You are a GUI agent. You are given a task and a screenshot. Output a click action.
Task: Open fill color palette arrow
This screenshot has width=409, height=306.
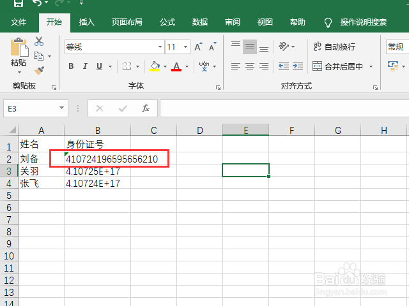pos(165,66)
